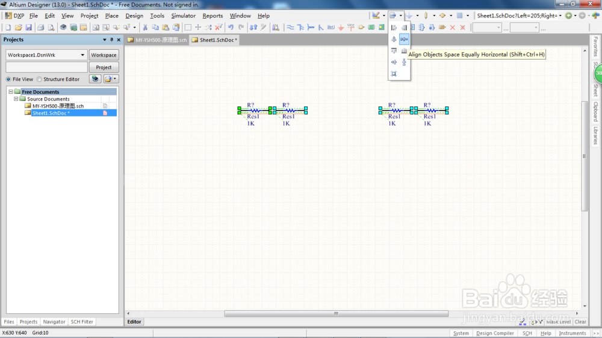The width and height of the screenshot is (602, 338).
Task: Click the scissors cut icon
Action: coord(145,28)
